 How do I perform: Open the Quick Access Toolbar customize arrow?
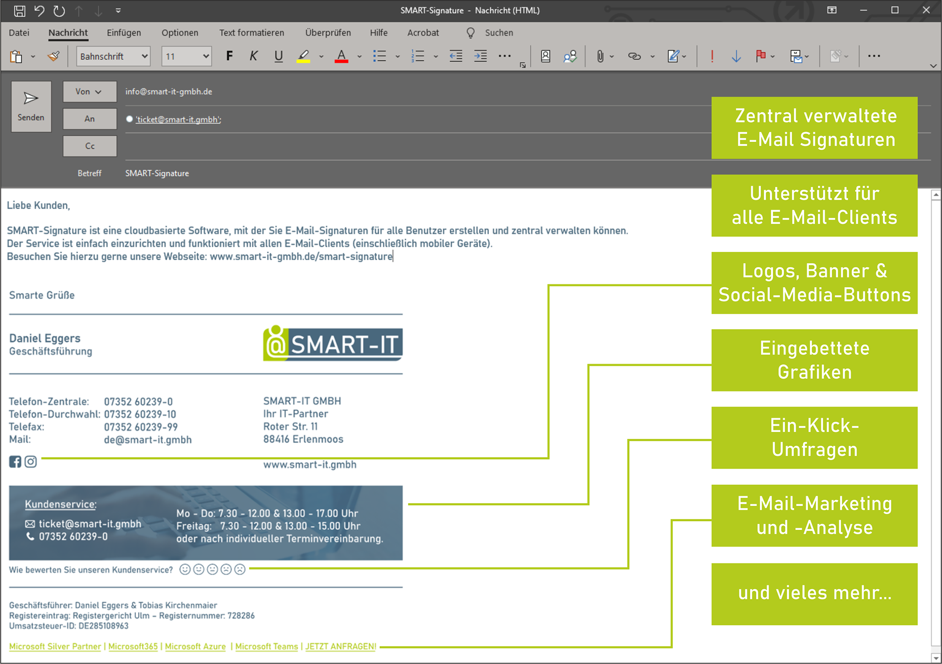pyautogui.click(x=118, y=10)
